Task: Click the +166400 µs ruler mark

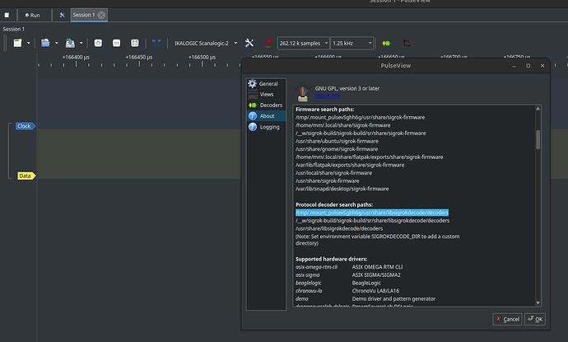Action: coord(76,57)
